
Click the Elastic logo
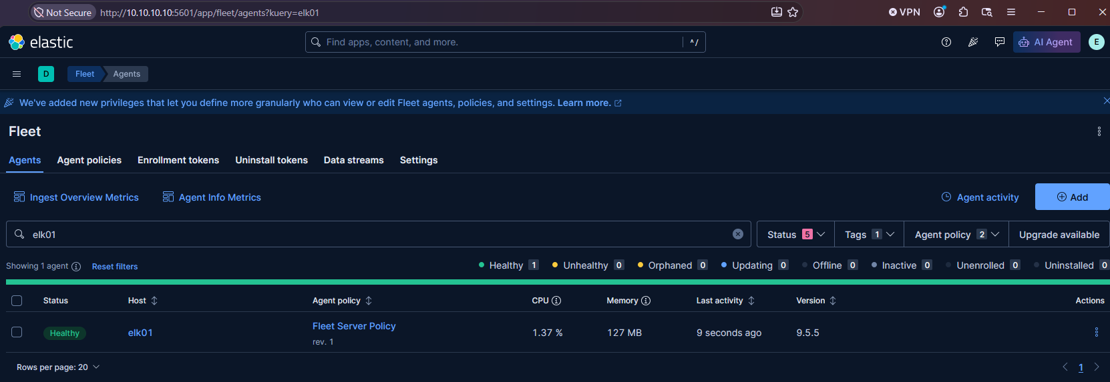click(x=40, y=42)
